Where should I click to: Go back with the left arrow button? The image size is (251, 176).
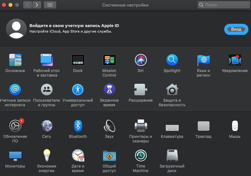coord(27,5)
